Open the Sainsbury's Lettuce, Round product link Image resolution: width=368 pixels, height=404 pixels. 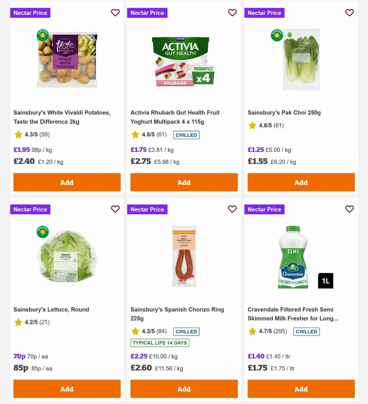[x=51, y=309]
